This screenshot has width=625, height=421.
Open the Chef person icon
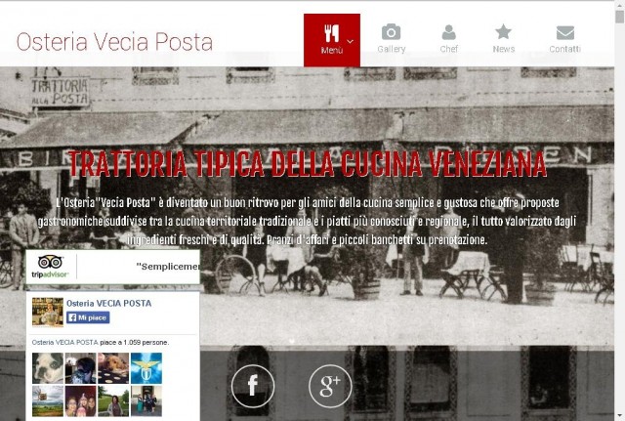[x=448, y=32]
